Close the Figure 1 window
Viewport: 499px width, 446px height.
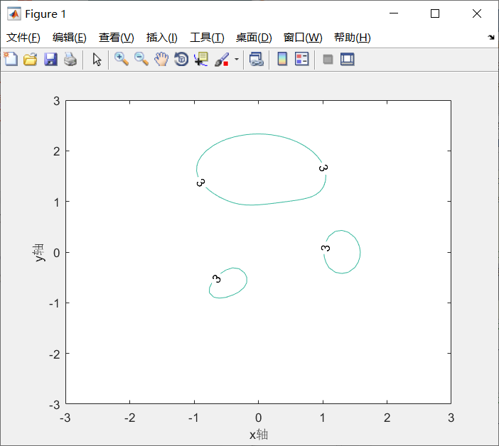click(x=477, y=13)
